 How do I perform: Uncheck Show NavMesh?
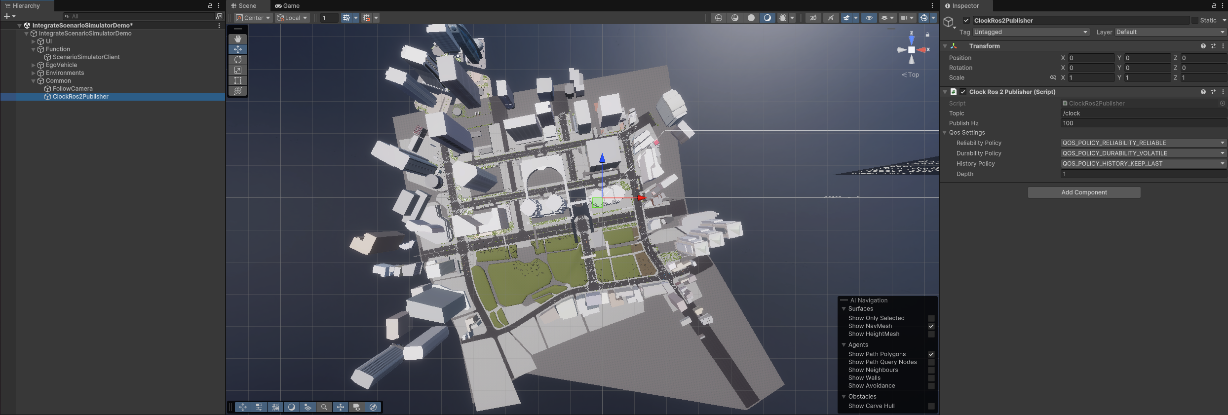[931, 326]
